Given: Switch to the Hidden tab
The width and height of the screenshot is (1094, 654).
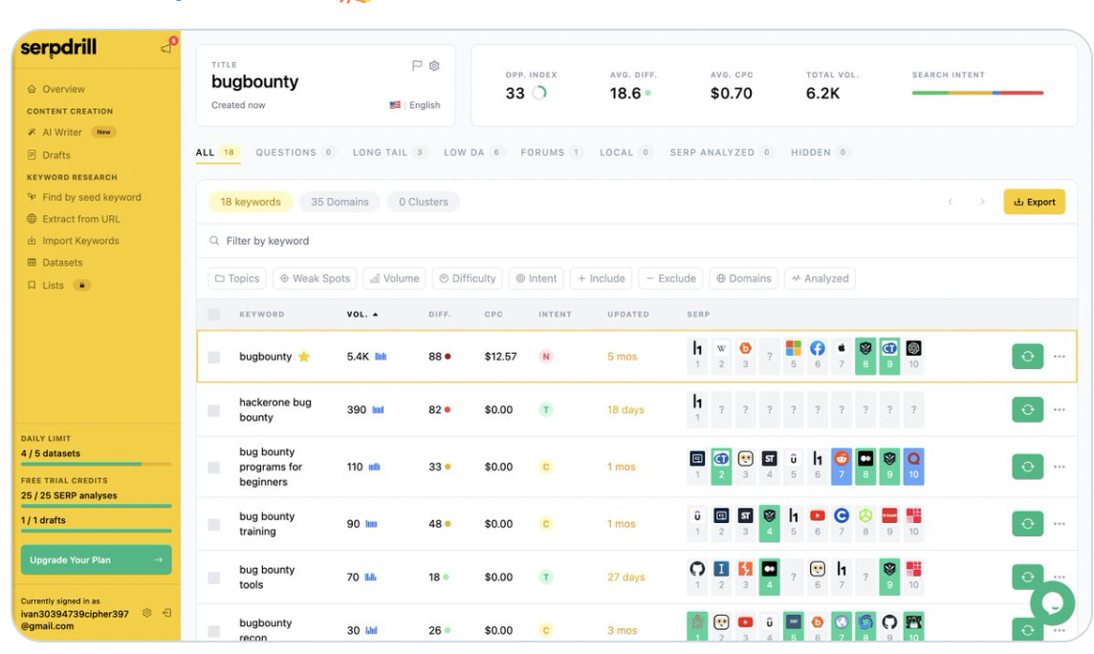Looking at the screenshot, I should point(820,152).
